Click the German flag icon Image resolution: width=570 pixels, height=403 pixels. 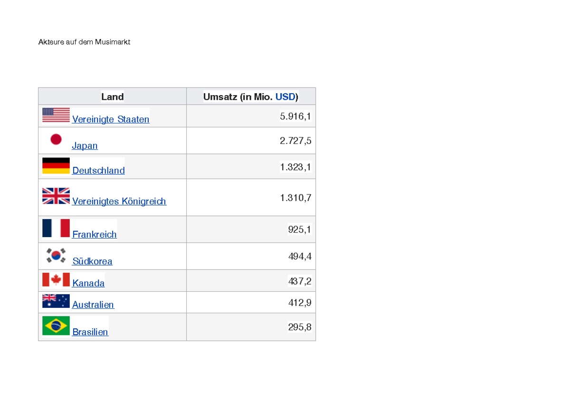click(56, 166)
